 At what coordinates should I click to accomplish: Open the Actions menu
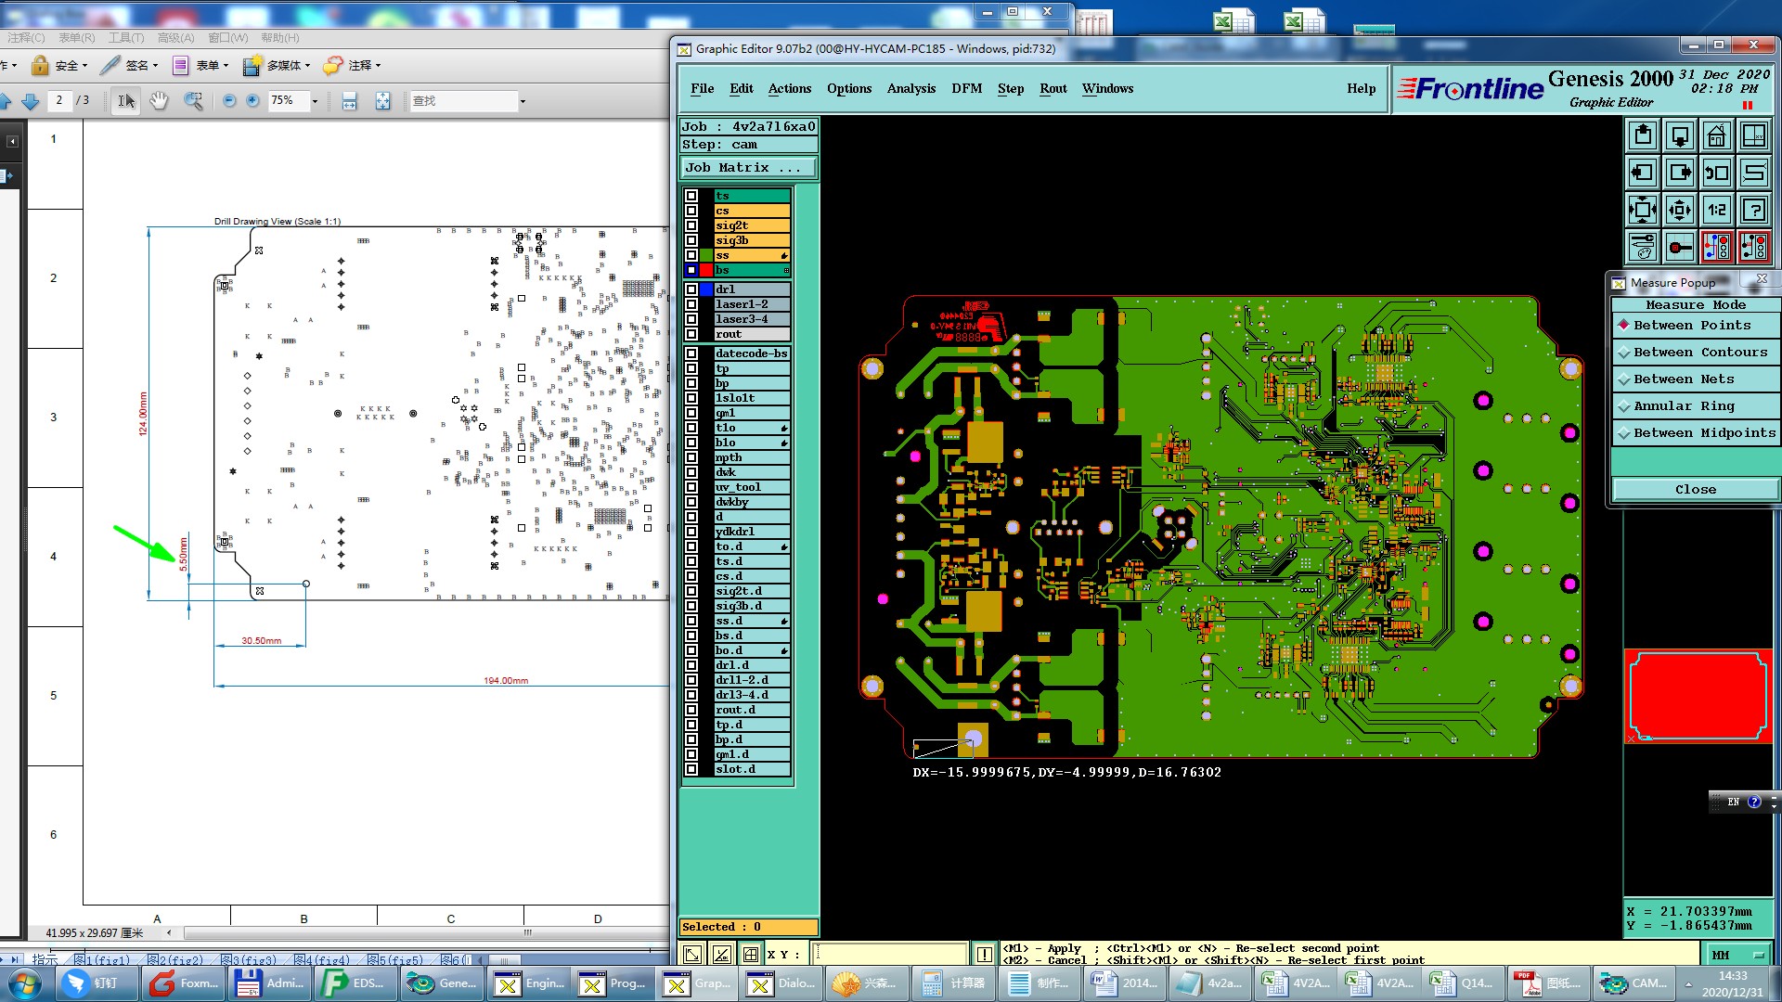coord(790,89)
